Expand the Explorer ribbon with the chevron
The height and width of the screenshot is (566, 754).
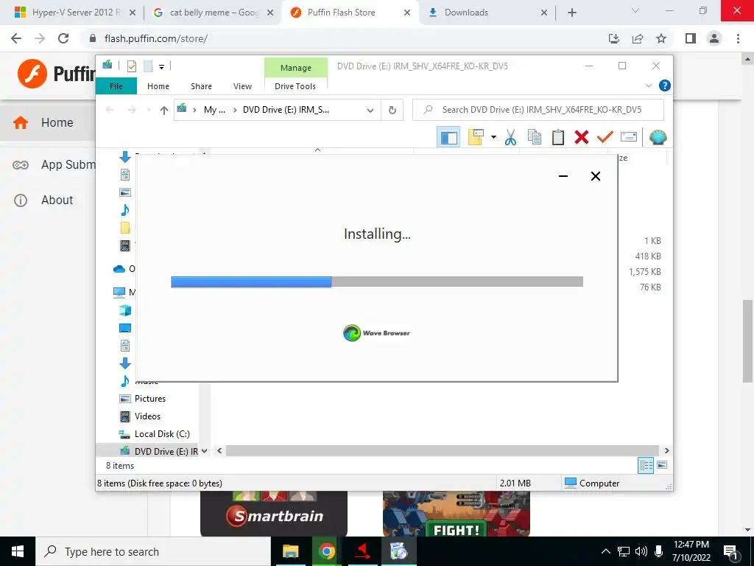[648, 85]
